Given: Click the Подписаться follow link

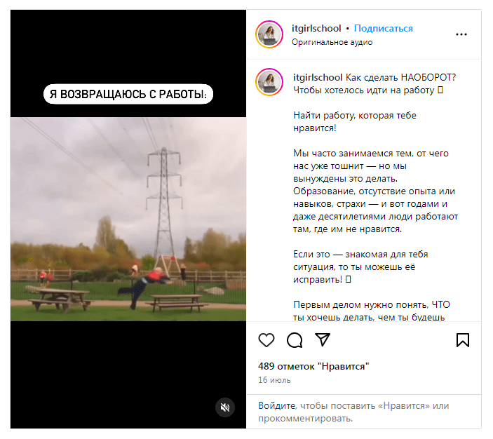Looking at the screenshot, I should (x=384, y=28).
